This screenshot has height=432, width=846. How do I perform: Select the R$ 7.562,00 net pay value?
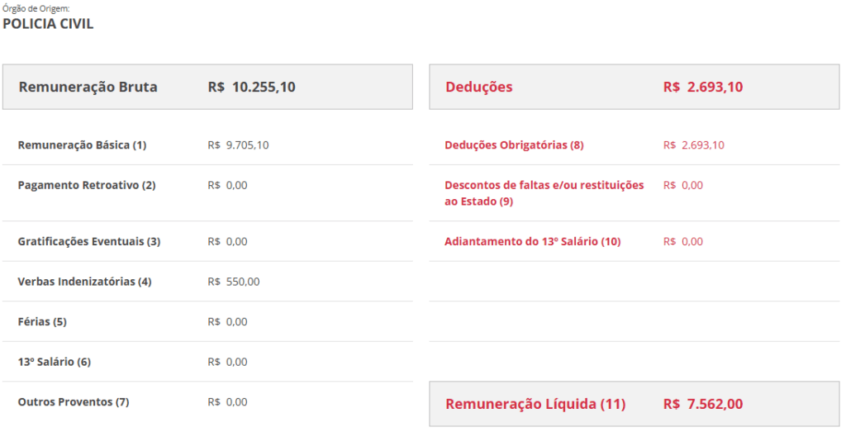click(702, 404)
